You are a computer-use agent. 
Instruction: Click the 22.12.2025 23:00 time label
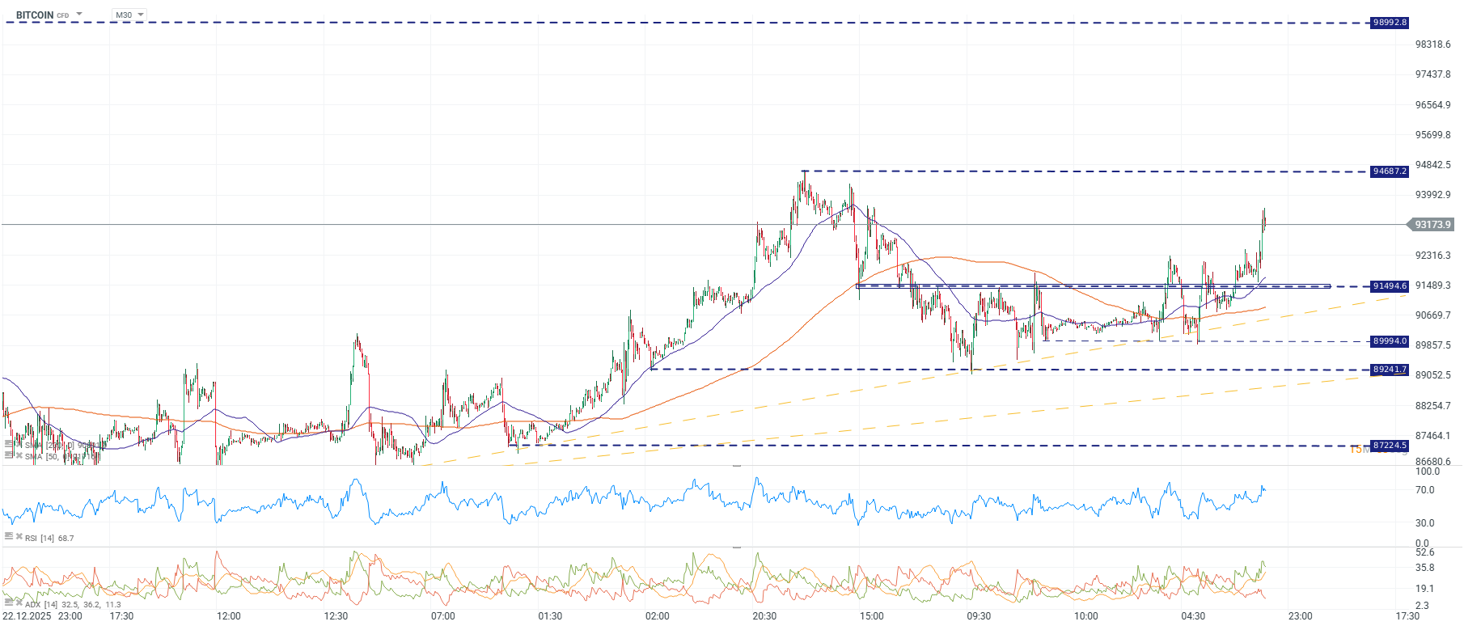click(x=42, y=616)
